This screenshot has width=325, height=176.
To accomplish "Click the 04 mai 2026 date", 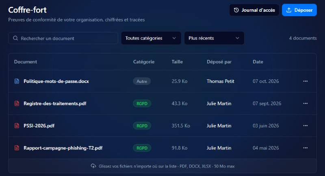I will (x=266, y=148).
